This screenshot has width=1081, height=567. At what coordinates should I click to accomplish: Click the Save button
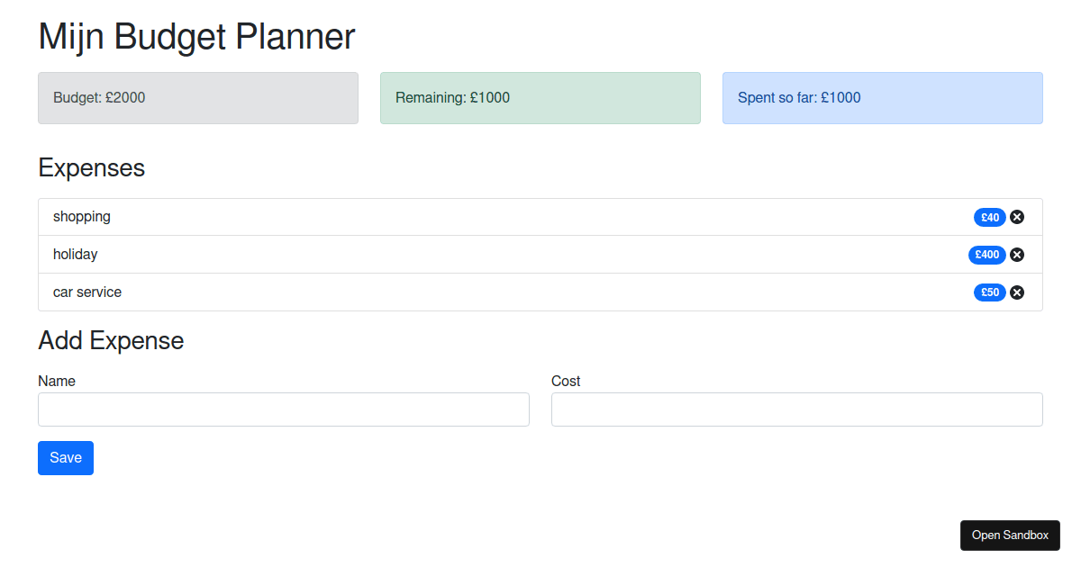click(x=65, y=457)
